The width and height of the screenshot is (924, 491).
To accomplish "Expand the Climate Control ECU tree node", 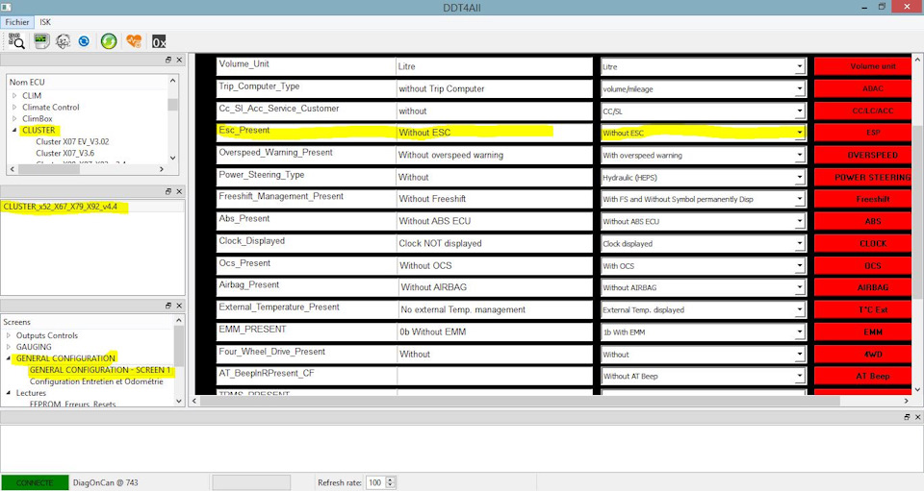I will tap(14, 108).
